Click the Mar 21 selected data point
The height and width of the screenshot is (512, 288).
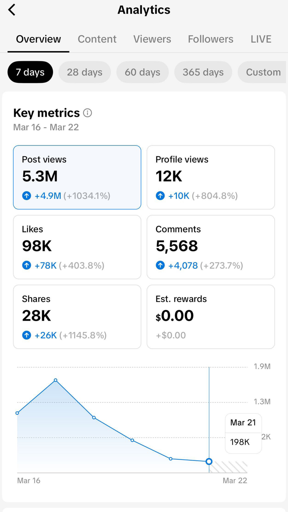(209, 462)
